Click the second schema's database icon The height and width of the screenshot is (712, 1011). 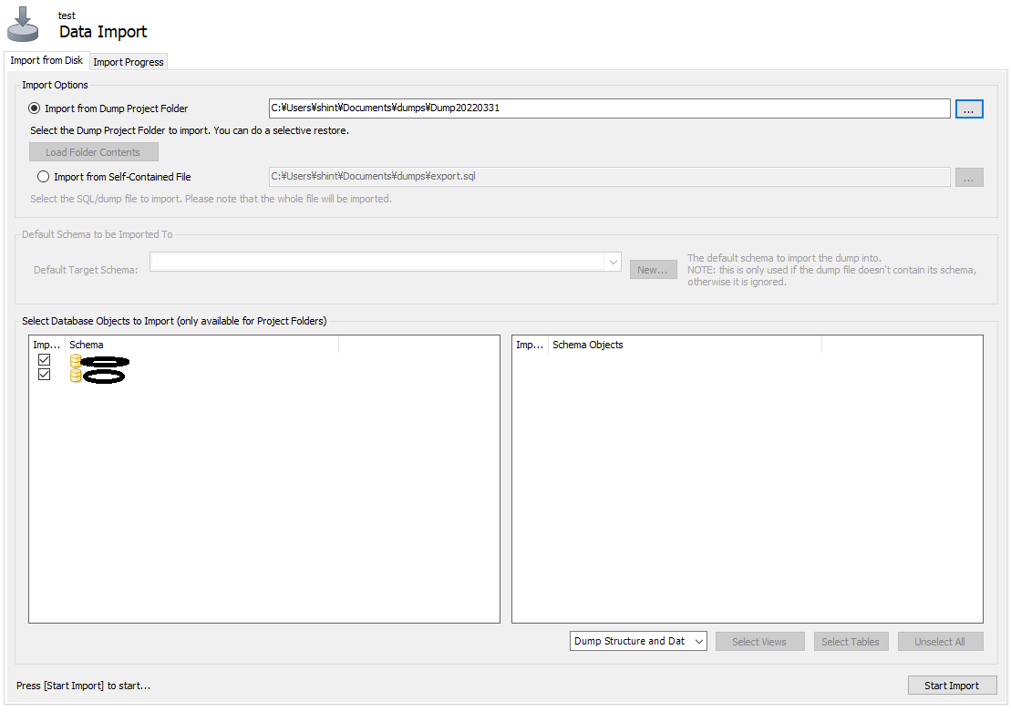76,376
